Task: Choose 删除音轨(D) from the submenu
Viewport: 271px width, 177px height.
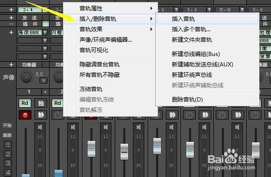Action: (207, 100)
